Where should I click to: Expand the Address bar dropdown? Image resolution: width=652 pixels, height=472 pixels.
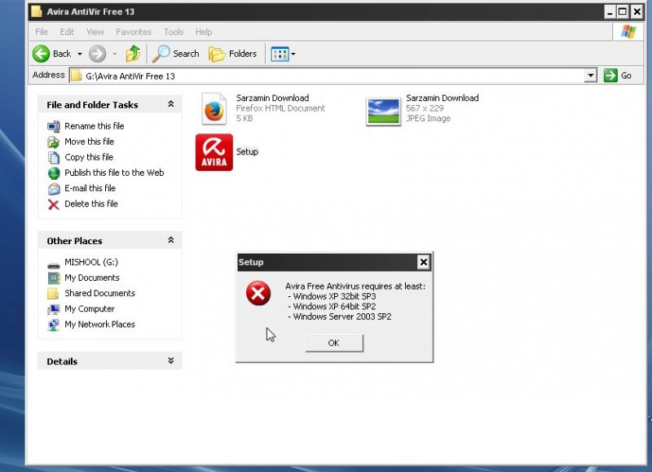590,76
